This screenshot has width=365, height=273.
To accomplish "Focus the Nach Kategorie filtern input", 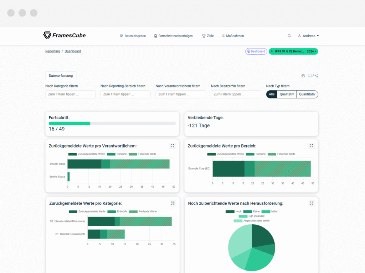I will [70, 94].
